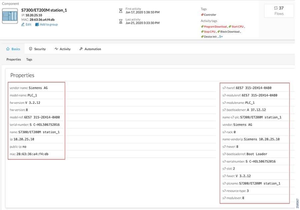This screenshot has height=210, width=300.
Task: Select the Controller tag
Action: pyautogui.click(x=210, y=15)
